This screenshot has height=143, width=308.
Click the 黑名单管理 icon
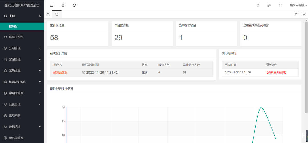5,138
